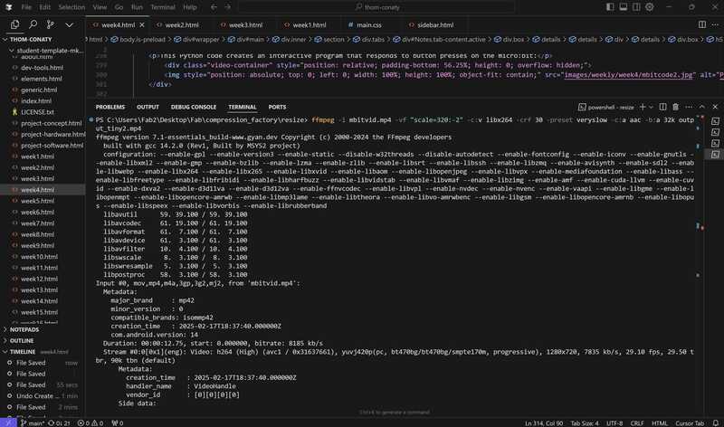This screenshot has width=724, height=427.
Task: Go forward with the navigation arrow
Action: point(228,7)
